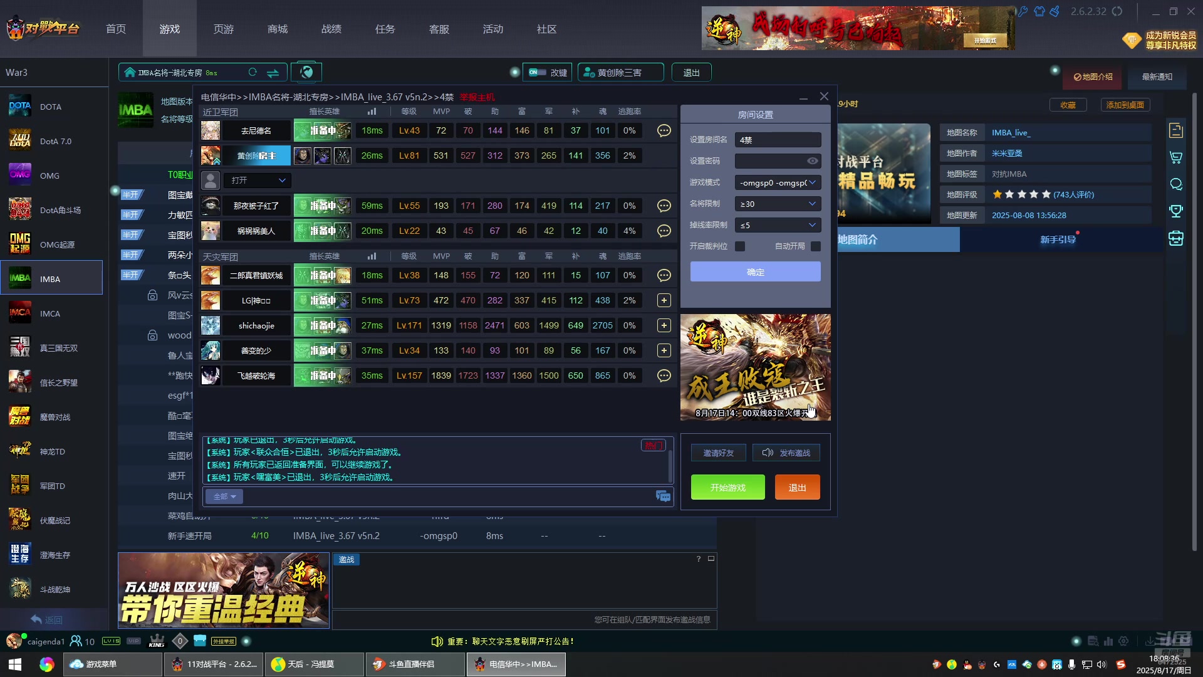Click the KING crown badge icon
Viewport: 1203px width, 677px height.
point(157,641)
